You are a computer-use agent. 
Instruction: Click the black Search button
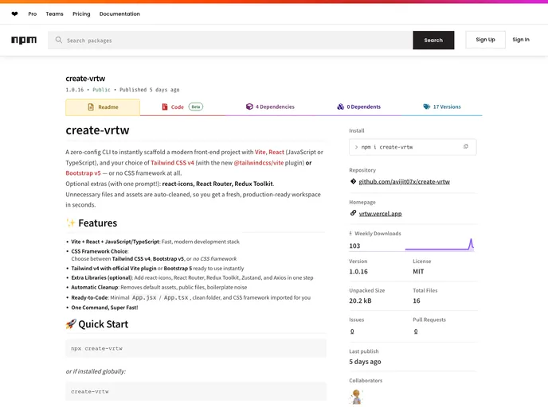(x=433, y=40)
